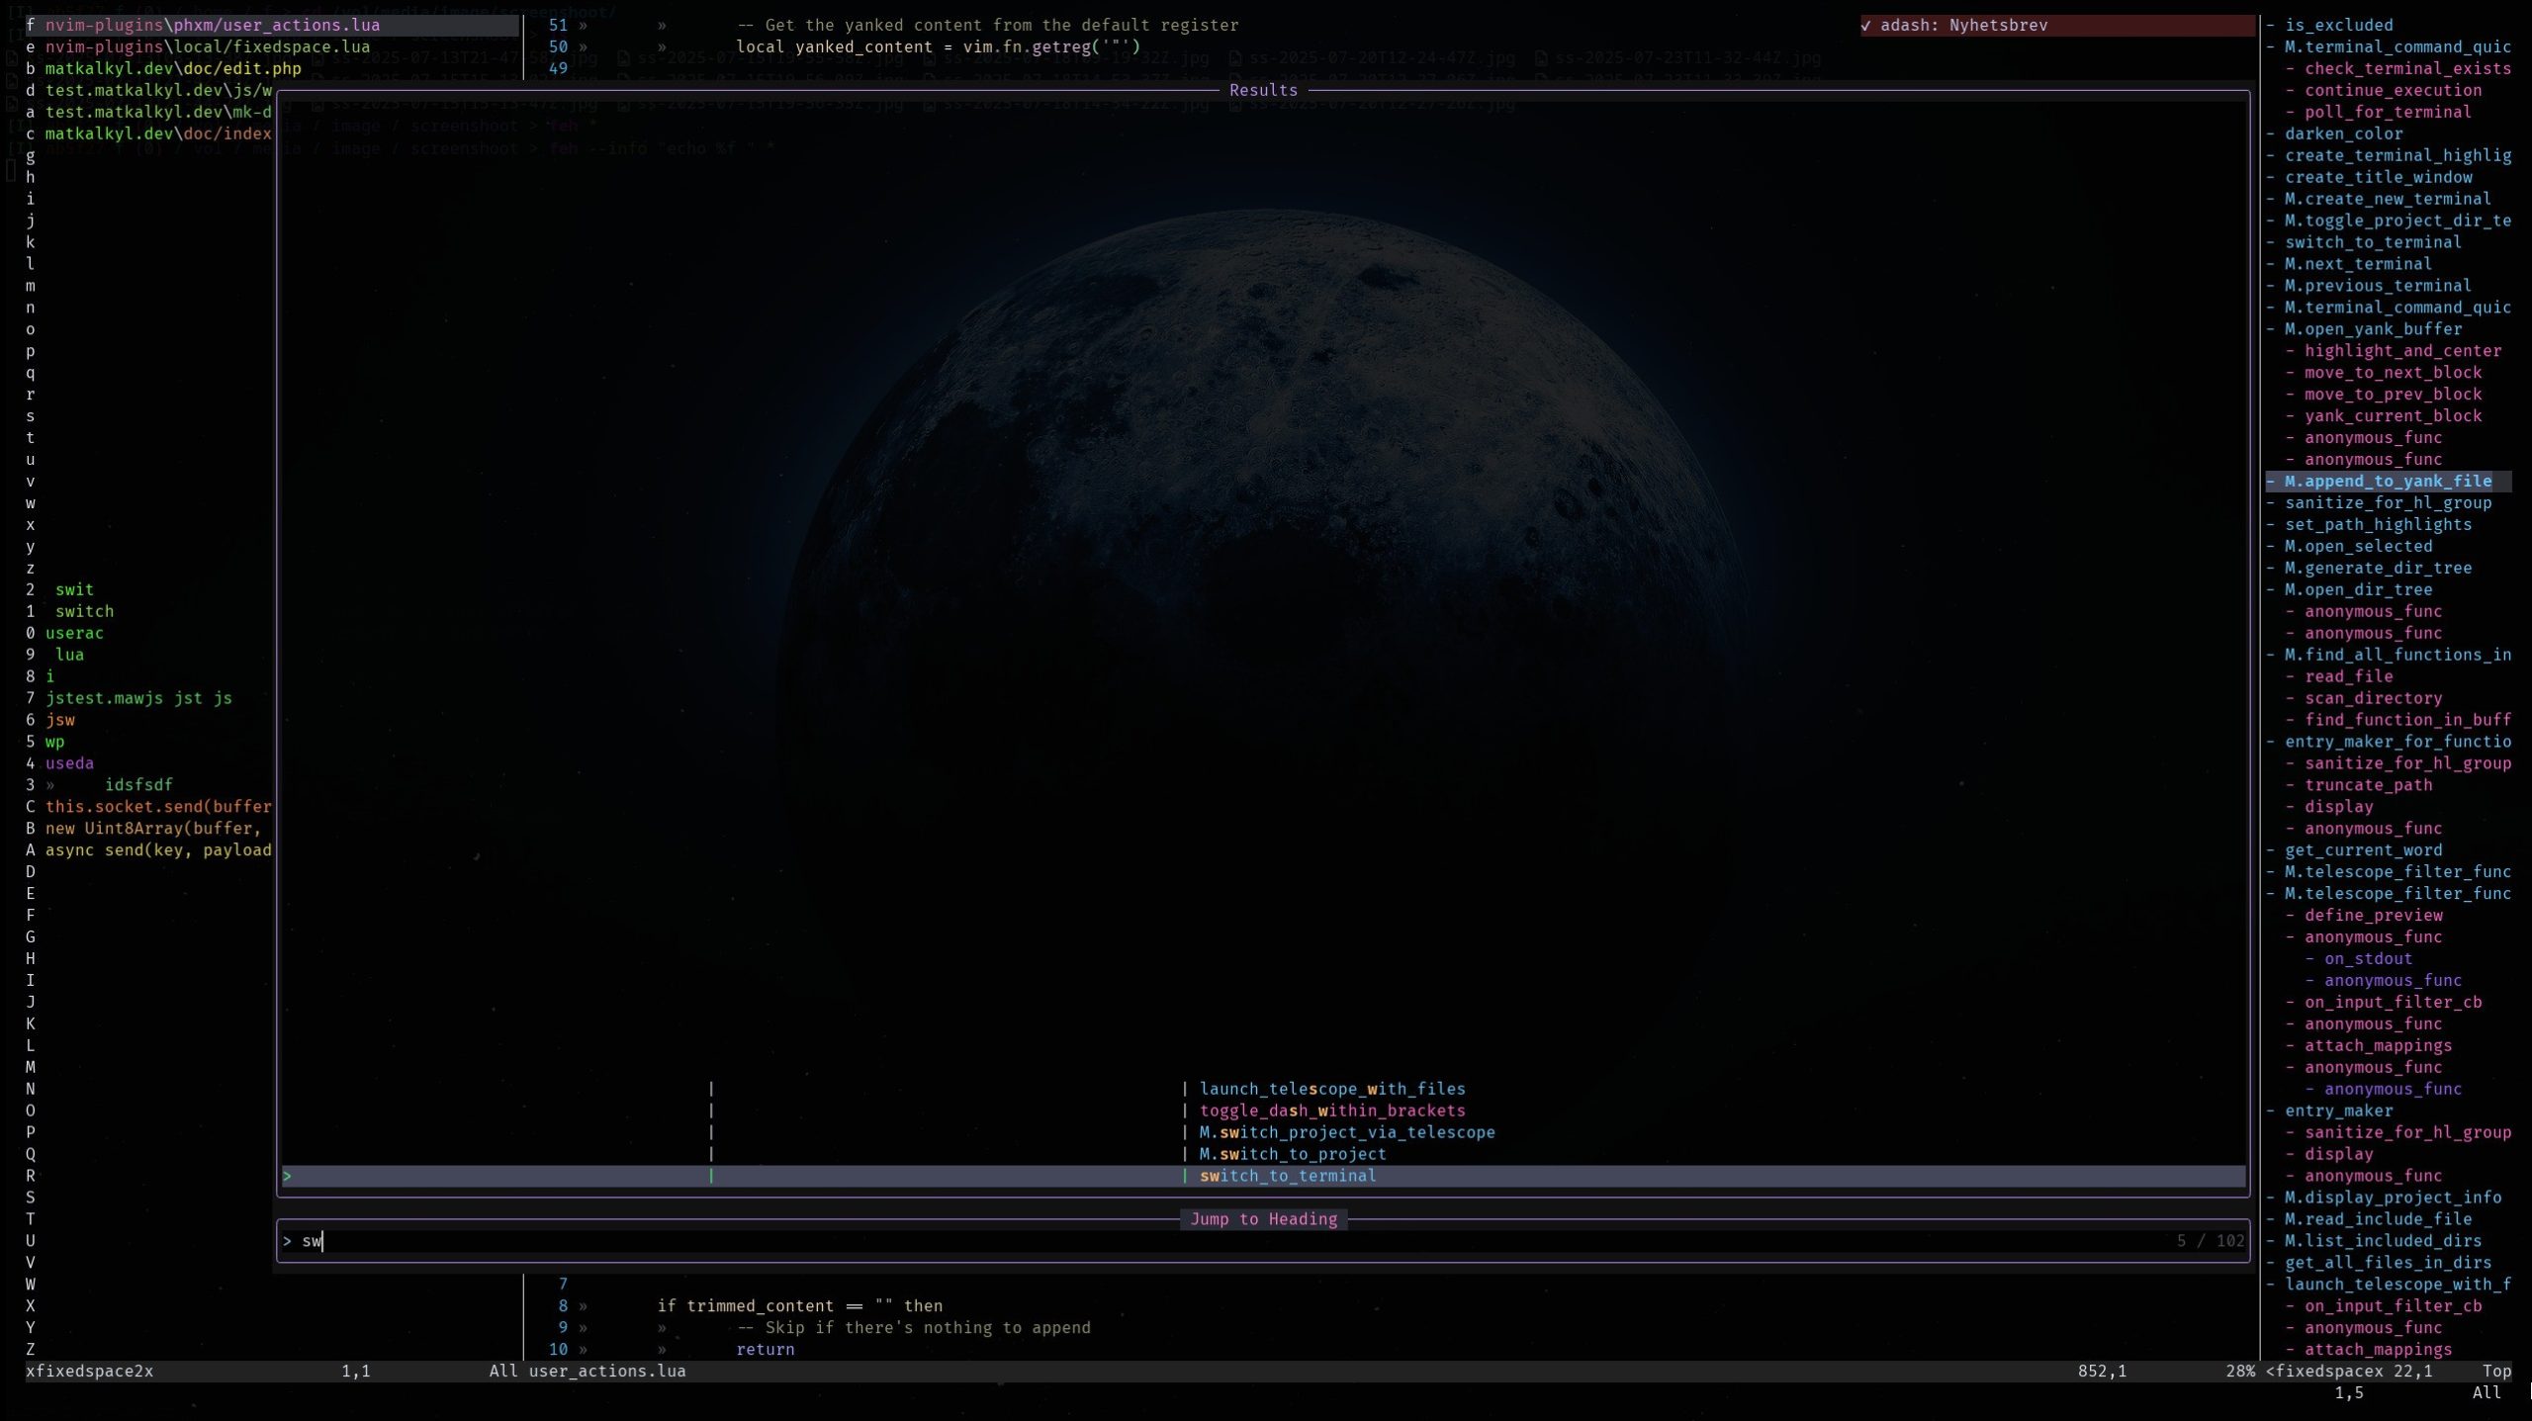Click the adash: Nyhetsbrev notification
The height and width of the screenshot is (1421, 2532).
tap(2055, 25)
